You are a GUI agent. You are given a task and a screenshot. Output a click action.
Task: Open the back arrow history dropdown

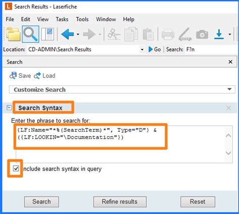click(x=78, y=34)
